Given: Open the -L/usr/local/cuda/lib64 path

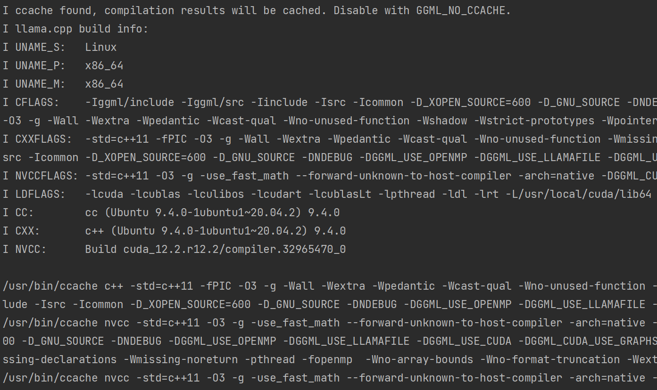Looking at the screenshot, I should pos(578,194).
